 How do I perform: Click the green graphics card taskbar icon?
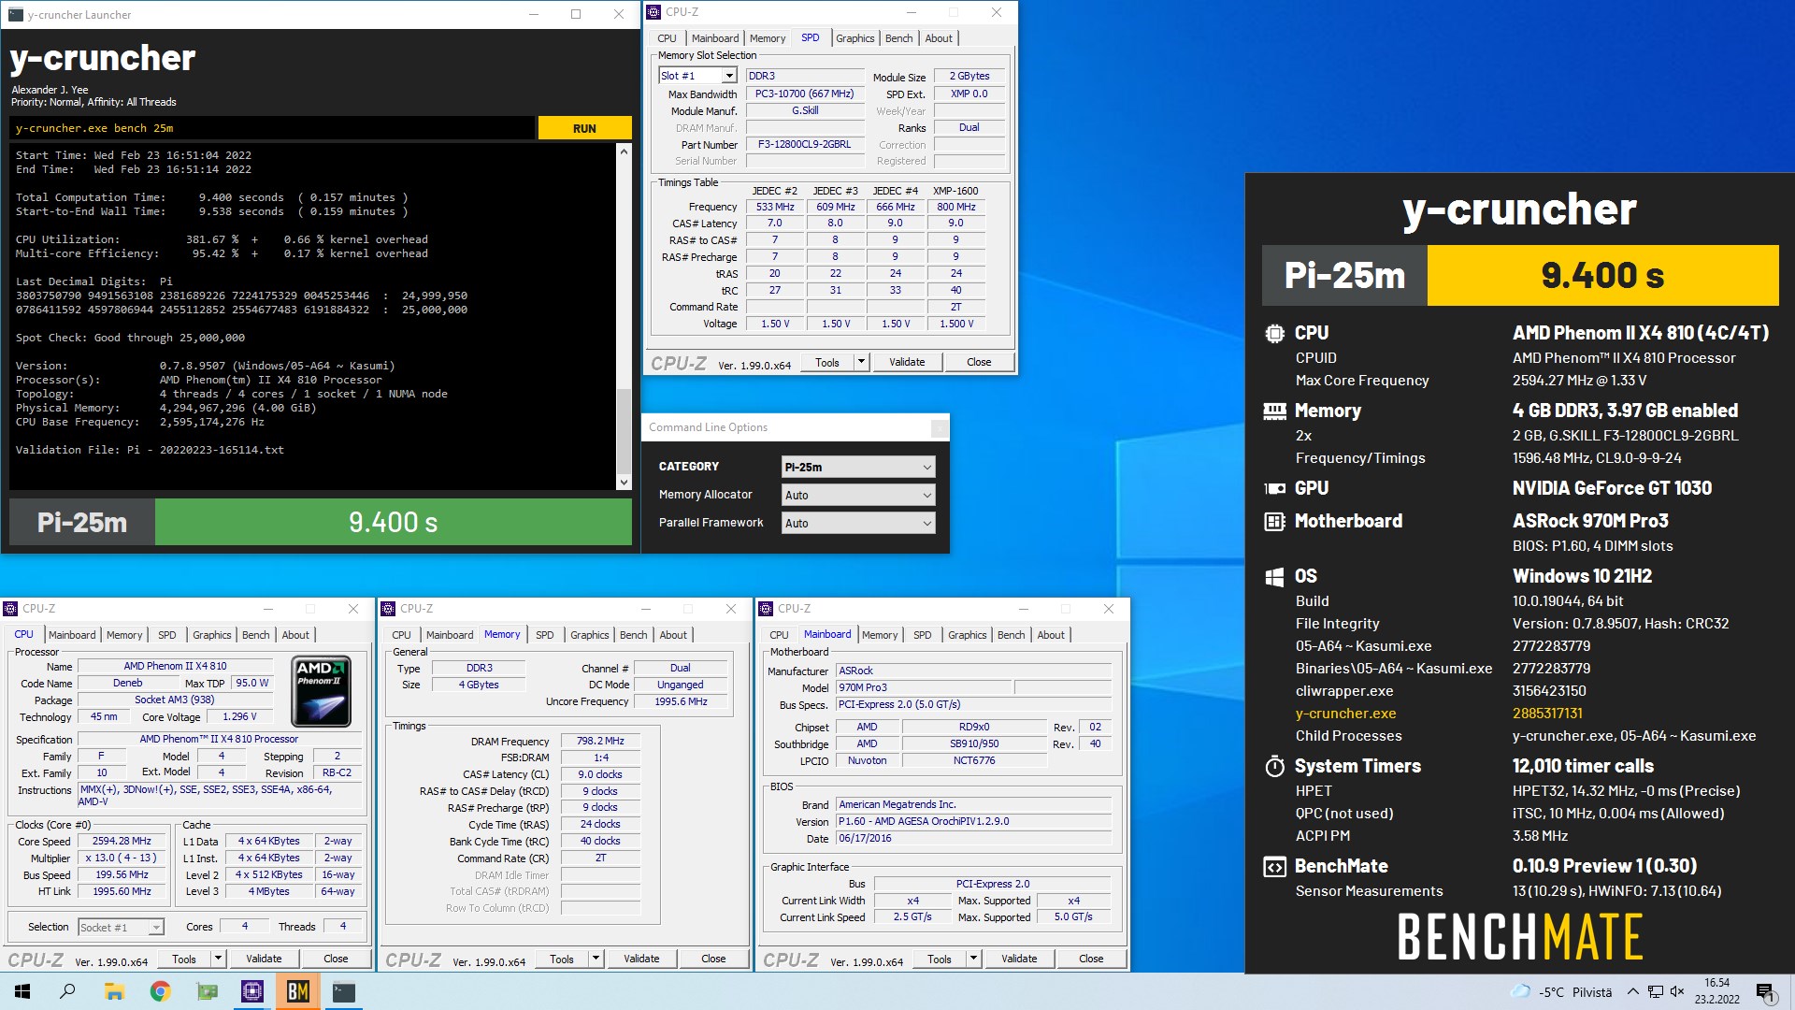pos(207,991)
